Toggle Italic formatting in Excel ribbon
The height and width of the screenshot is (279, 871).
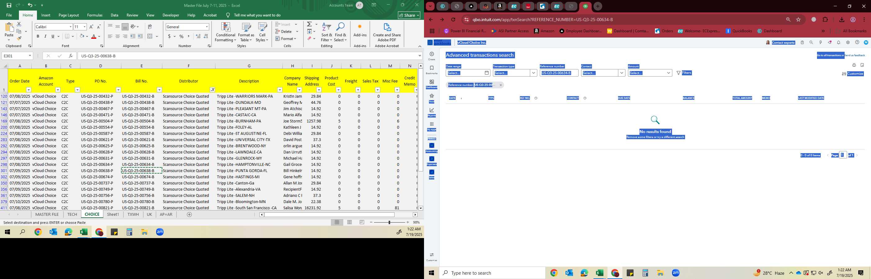(x=45, y=36)
